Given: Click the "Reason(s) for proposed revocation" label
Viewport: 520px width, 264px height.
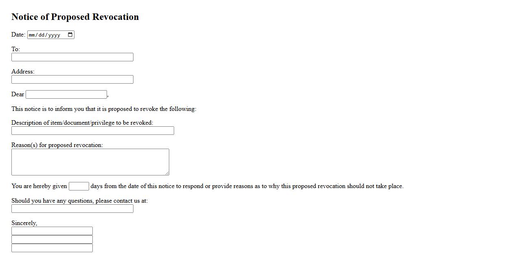Looking at the screenshot, I should 57,145.
